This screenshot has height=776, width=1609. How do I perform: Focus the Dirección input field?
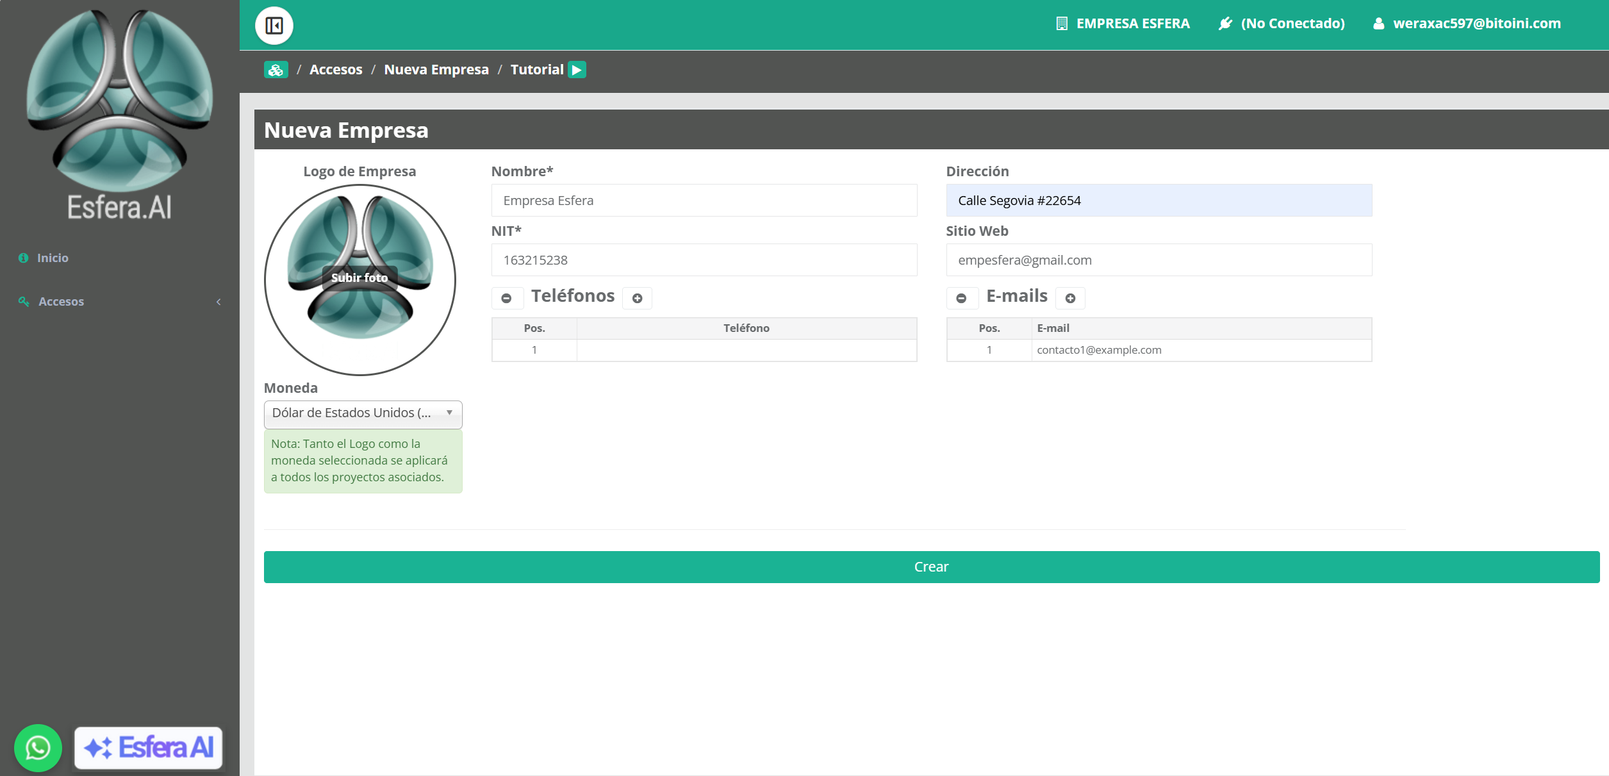tap(1159, 201)
